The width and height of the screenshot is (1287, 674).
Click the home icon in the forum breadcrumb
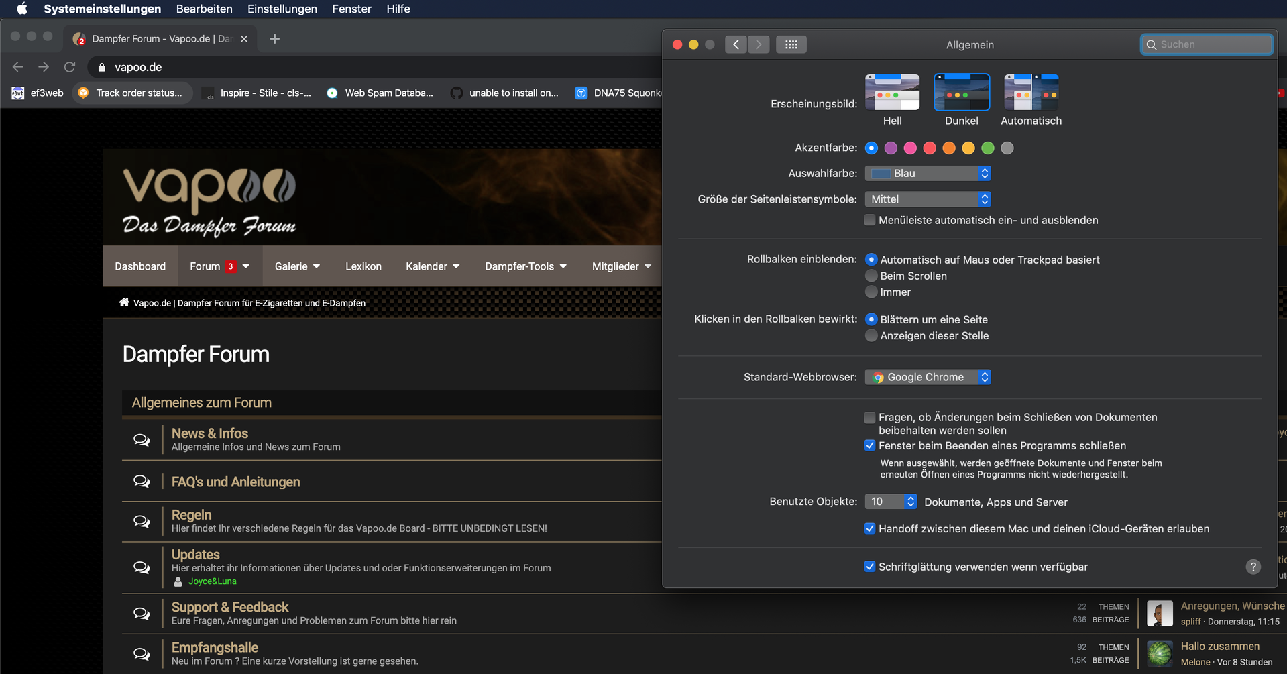point(124,302)
